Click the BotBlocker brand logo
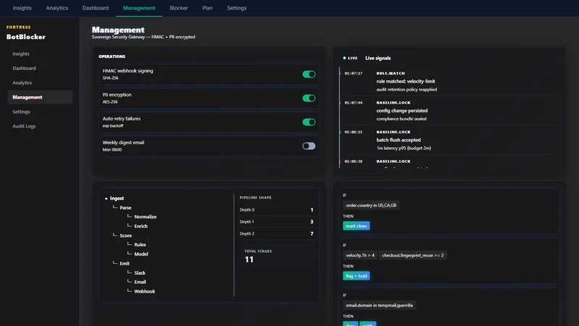Viewport: 579px width, 326px height. coord(26,37)
